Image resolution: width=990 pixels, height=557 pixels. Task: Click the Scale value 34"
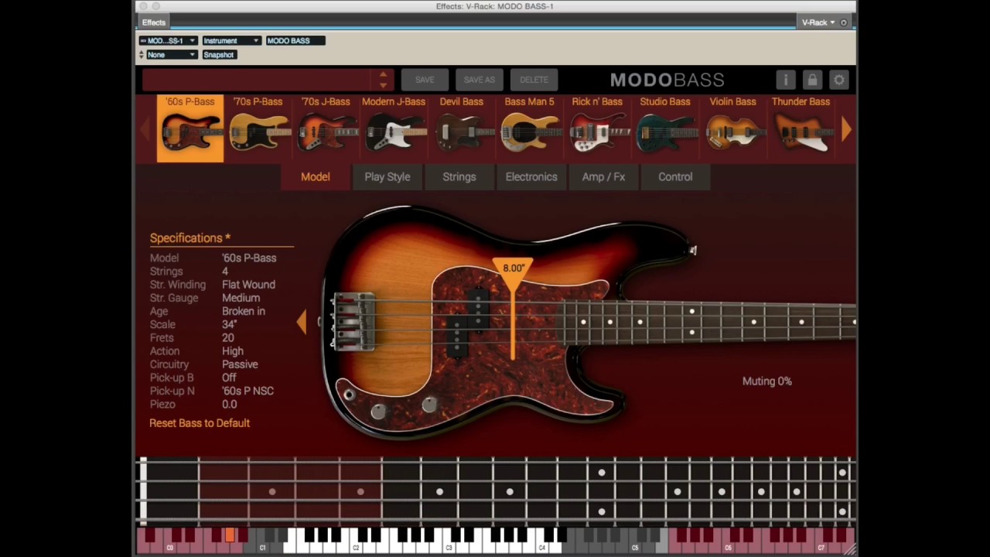(x=230, y=325)
